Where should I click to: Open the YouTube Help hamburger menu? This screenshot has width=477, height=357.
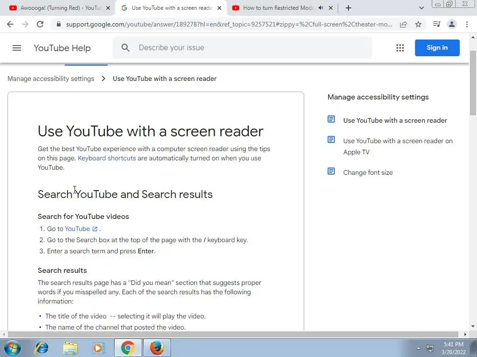click(17, 48)
